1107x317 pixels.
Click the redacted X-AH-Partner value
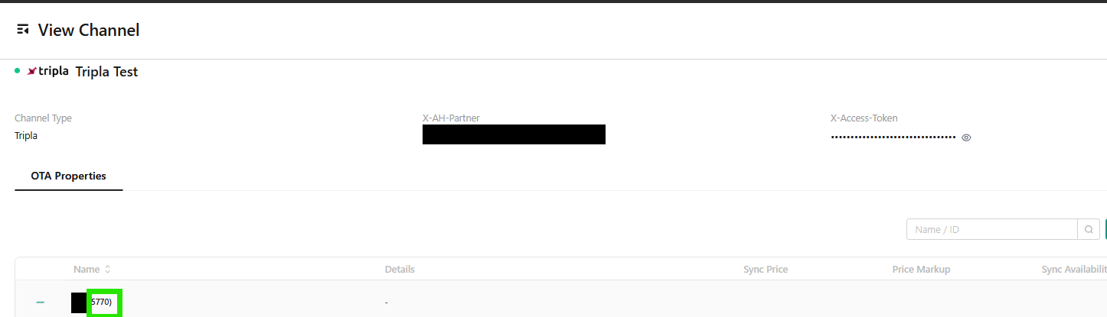(x=514, y=134)
